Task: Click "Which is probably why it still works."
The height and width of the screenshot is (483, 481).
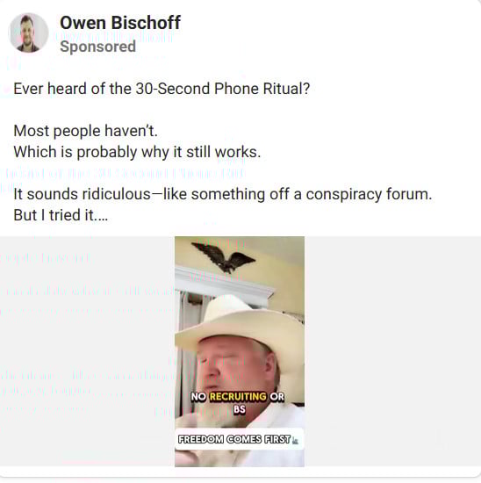Action: coord(137,152)
